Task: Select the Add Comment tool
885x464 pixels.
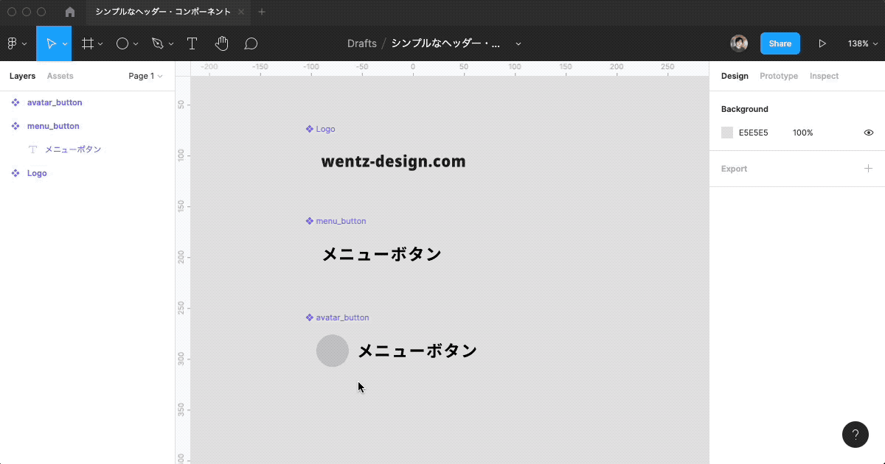Action: pos(251,43)
